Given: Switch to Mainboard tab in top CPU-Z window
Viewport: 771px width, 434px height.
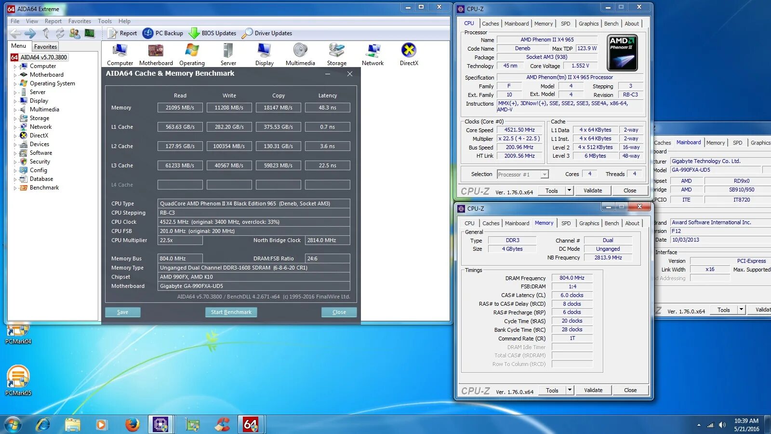Looking at the screenshot, I should [517, 24].
